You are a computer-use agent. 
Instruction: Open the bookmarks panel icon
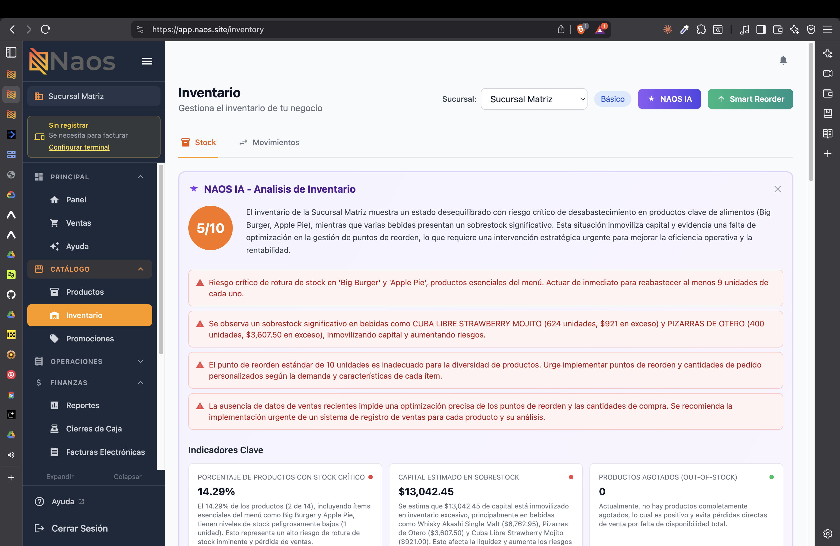[827, 113]
